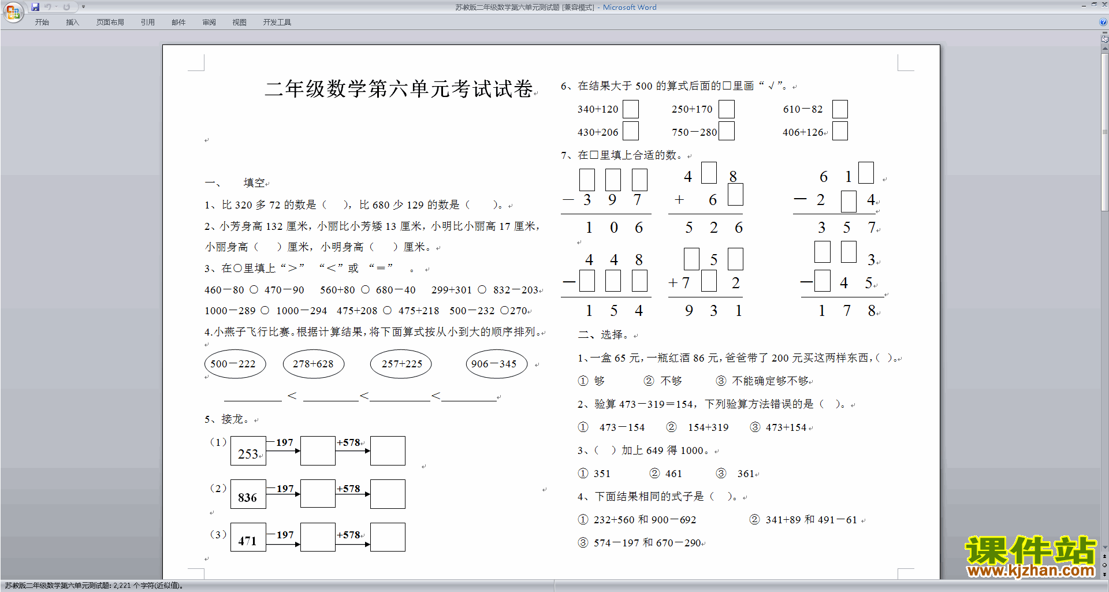Image resolution: width=1109 pixels, height=592 pixels.
Task: Open the 开始 ribbon tab
Action: 42,23
